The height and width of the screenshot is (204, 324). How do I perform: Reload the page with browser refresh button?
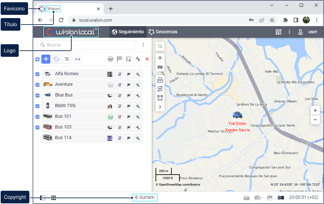(61, 20)
